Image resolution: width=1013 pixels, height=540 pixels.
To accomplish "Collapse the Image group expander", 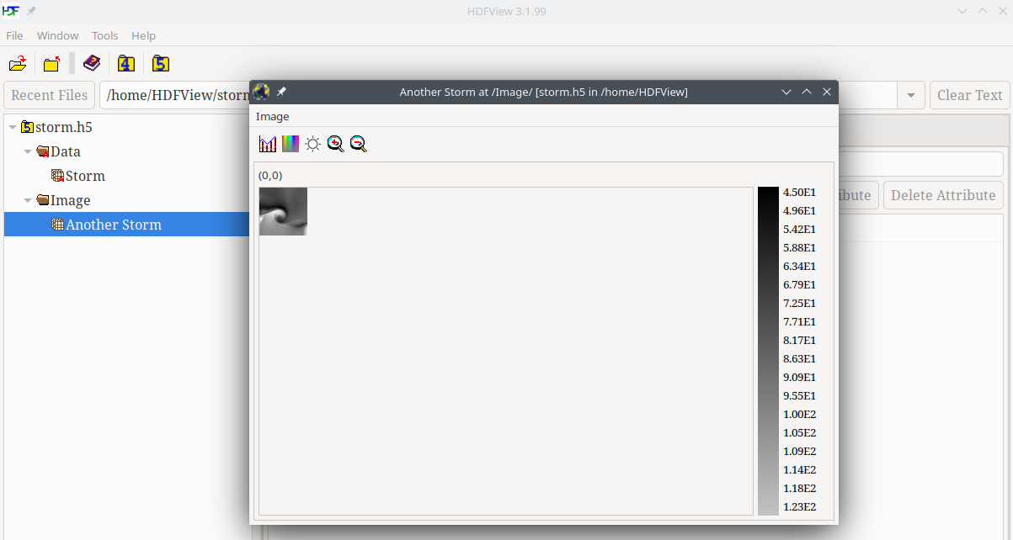I will click(x=28, y=201).
